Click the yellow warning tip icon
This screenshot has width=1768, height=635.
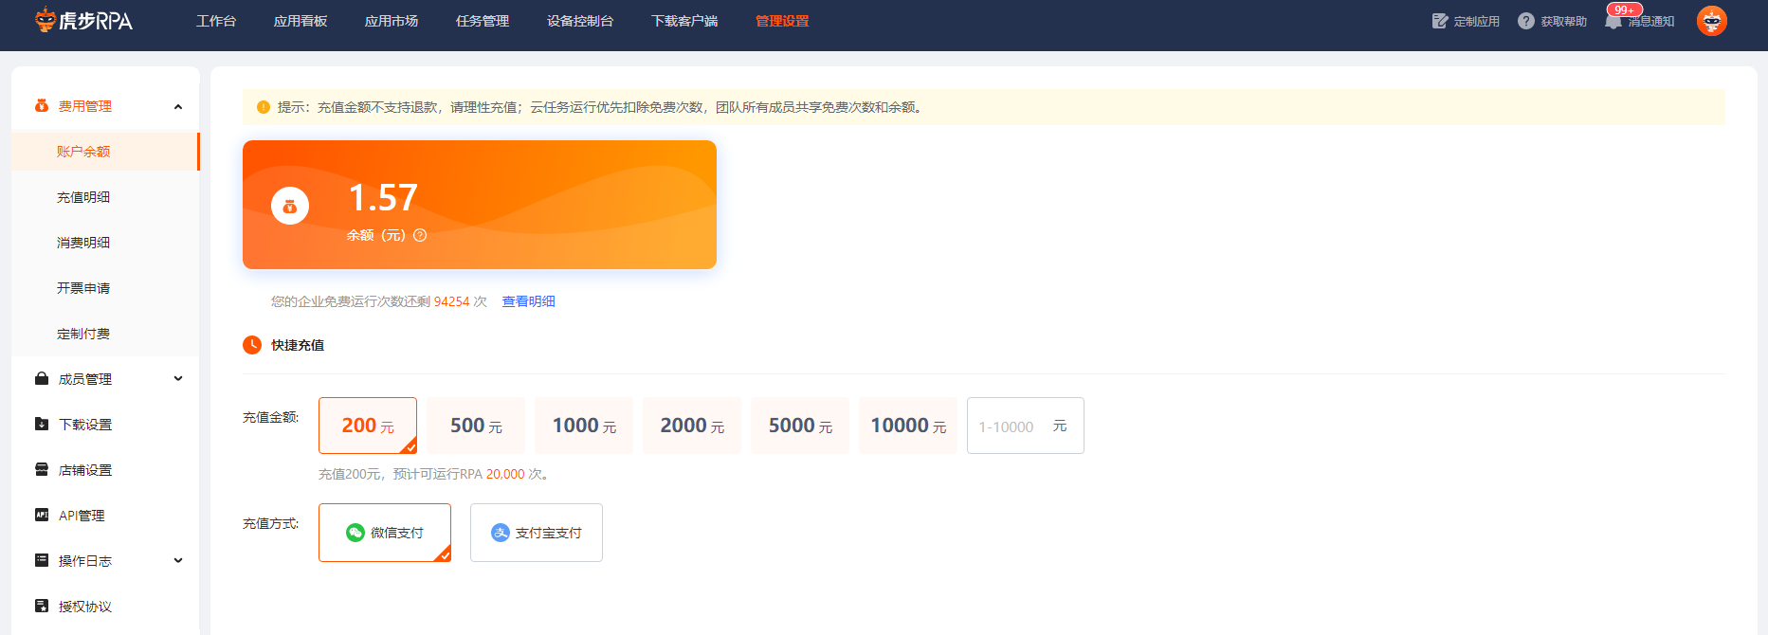pyautogui.click(x=264, y=107)
